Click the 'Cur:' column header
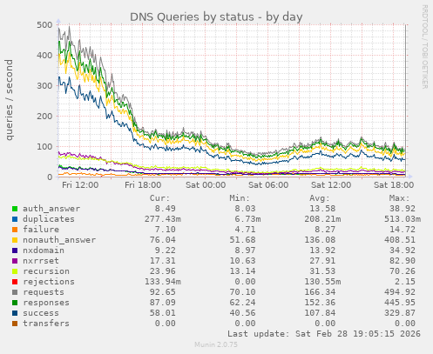This screenshot has width=433, height=354. pyautogui.click(x=159, y=198)
